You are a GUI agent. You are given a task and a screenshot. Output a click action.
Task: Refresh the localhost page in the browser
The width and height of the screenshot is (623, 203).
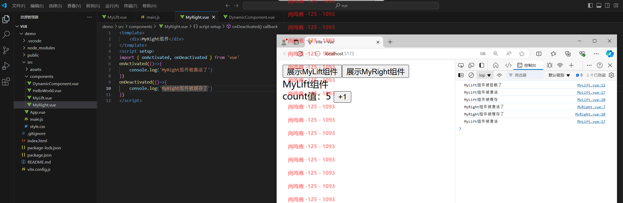pyautogui.click(x=300, y=54)
